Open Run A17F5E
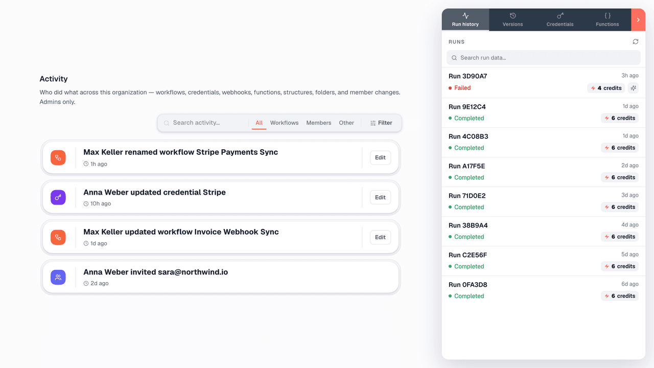 point(543,172)
